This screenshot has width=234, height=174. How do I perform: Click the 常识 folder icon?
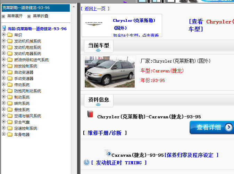(x=10, y=35)
